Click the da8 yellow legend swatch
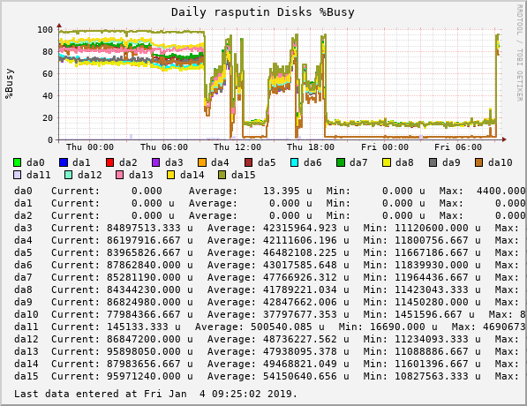Viewport: 527px width, 406px height. [387, 162]
